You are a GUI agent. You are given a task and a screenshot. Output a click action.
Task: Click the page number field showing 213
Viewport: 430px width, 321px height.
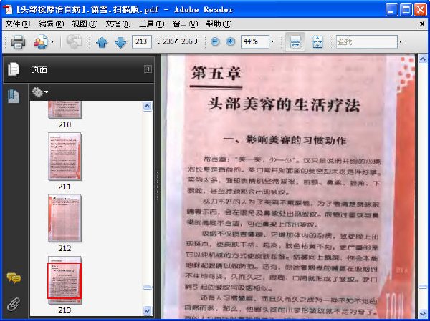(141, 41)
